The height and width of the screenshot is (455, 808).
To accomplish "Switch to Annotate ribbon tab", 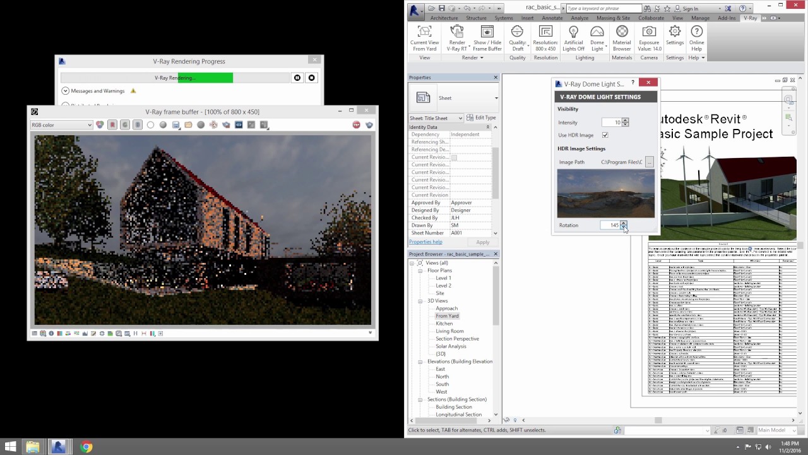I will (x=552, y=18).
